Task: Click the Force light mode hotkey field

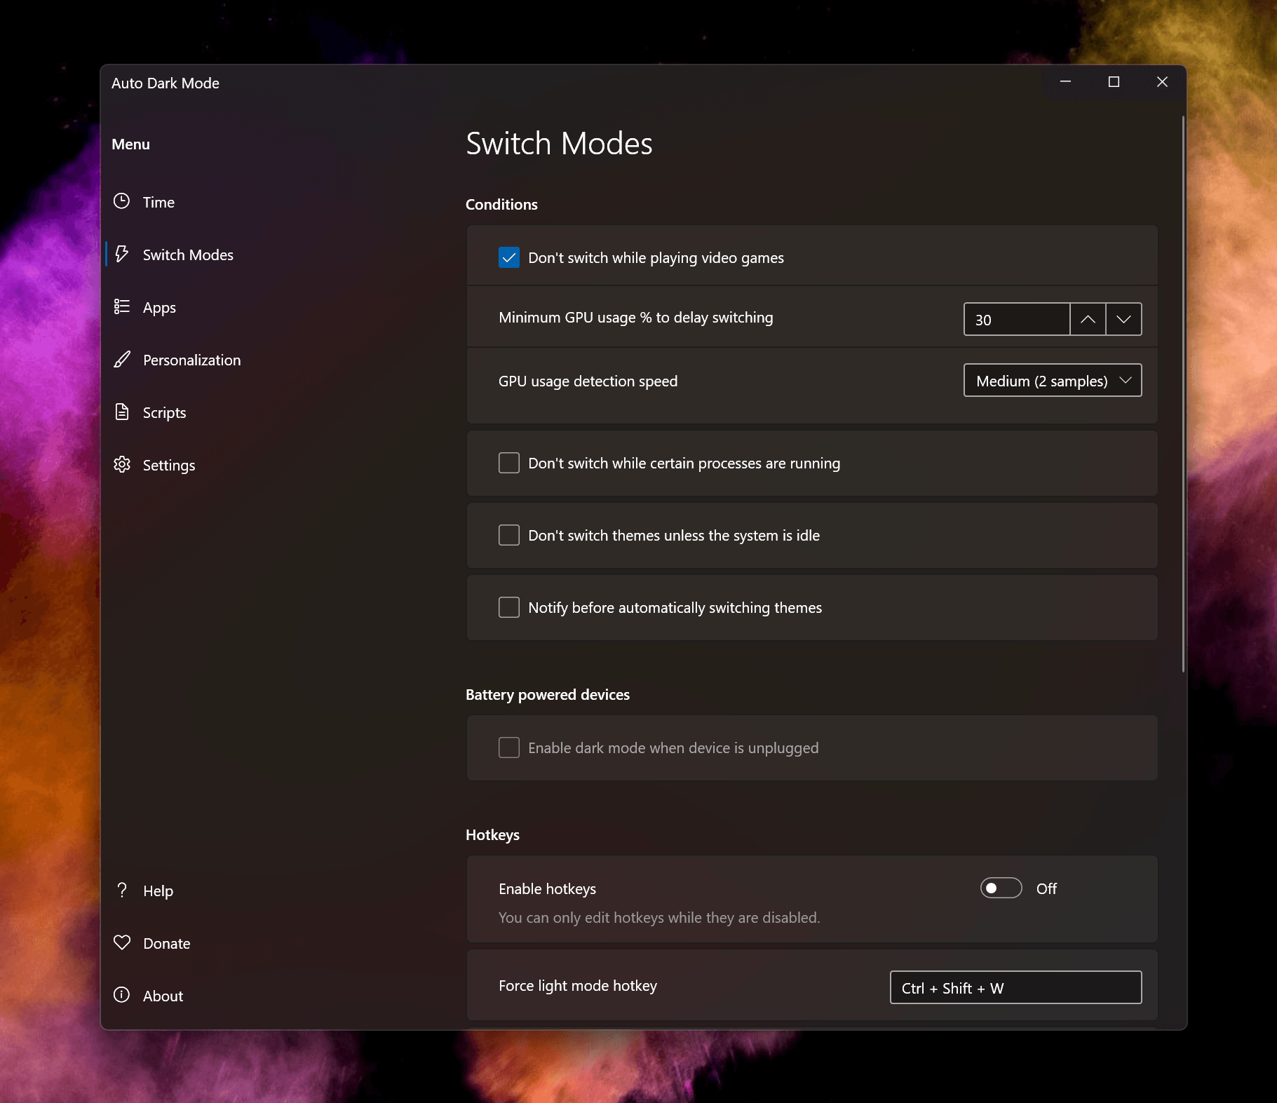Action: coord(1015,987)
